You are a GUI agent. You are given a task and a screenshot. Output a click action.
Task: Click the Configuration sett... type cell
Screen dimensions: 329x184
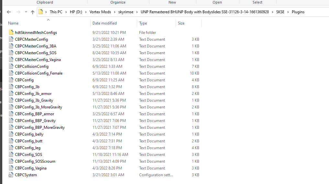(x=156, y=175)
